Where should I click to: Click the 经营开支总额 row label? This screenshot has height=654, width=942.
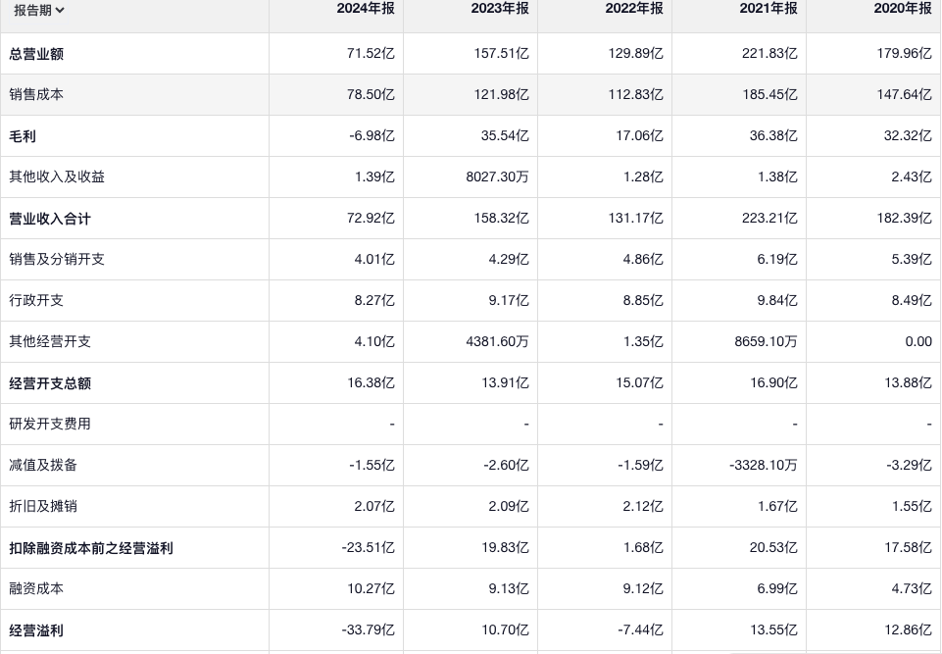(50, 383)
